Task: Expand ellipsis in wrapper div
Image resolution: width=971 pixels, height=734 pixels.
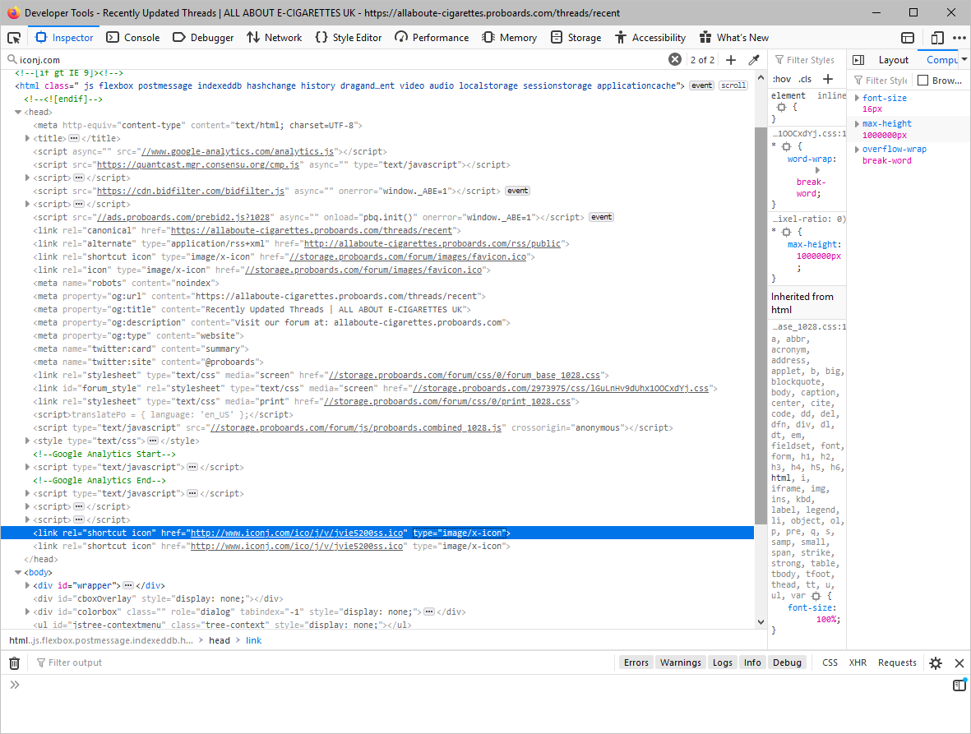Action: [127, 585]
